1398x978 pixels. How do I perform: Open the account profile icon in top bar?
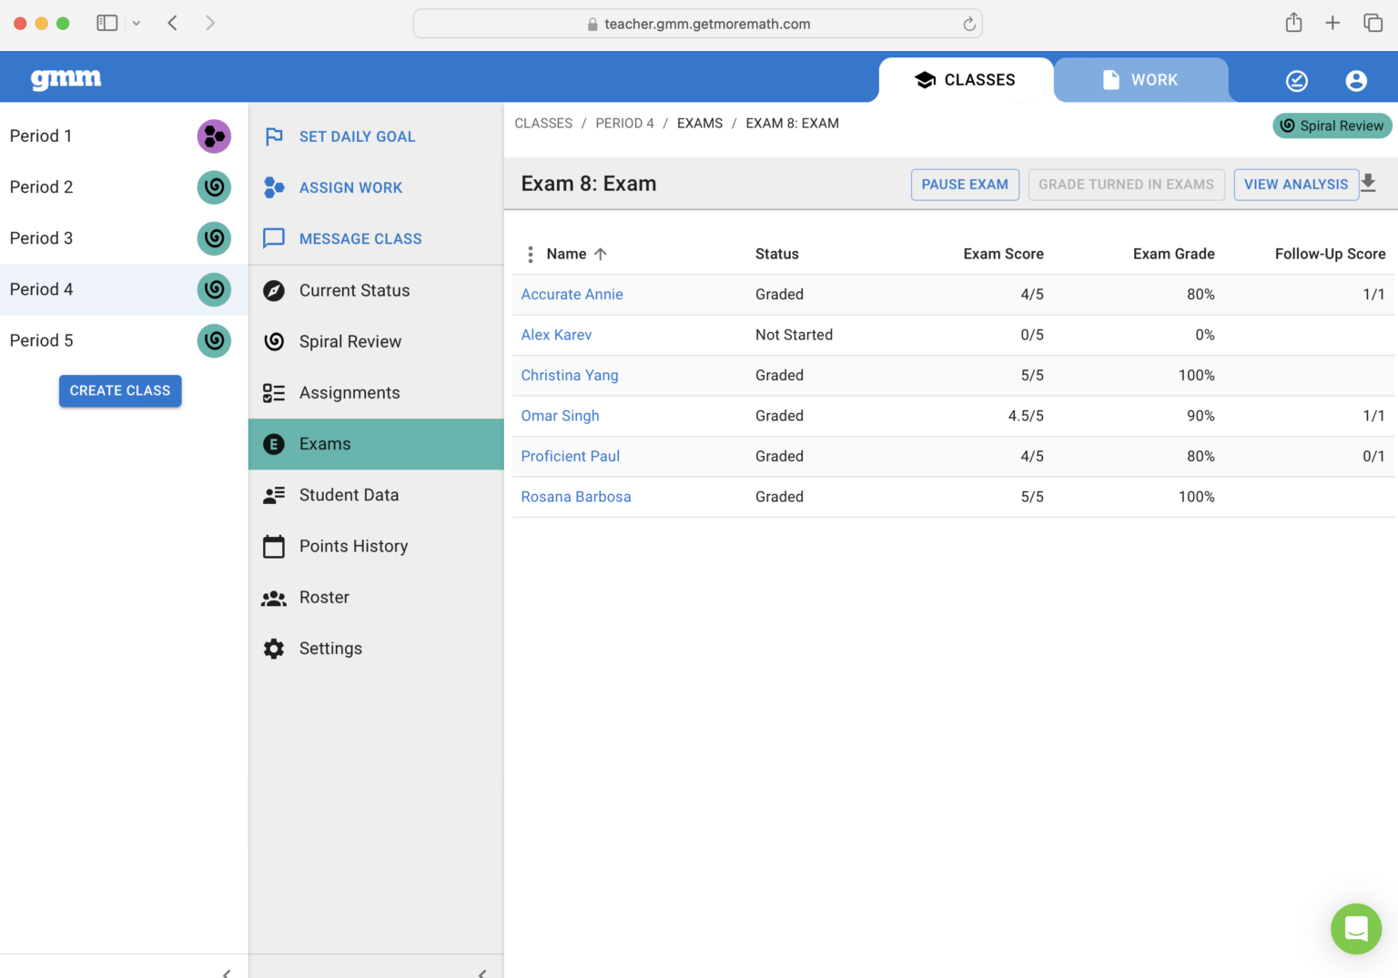point(1356,80)
